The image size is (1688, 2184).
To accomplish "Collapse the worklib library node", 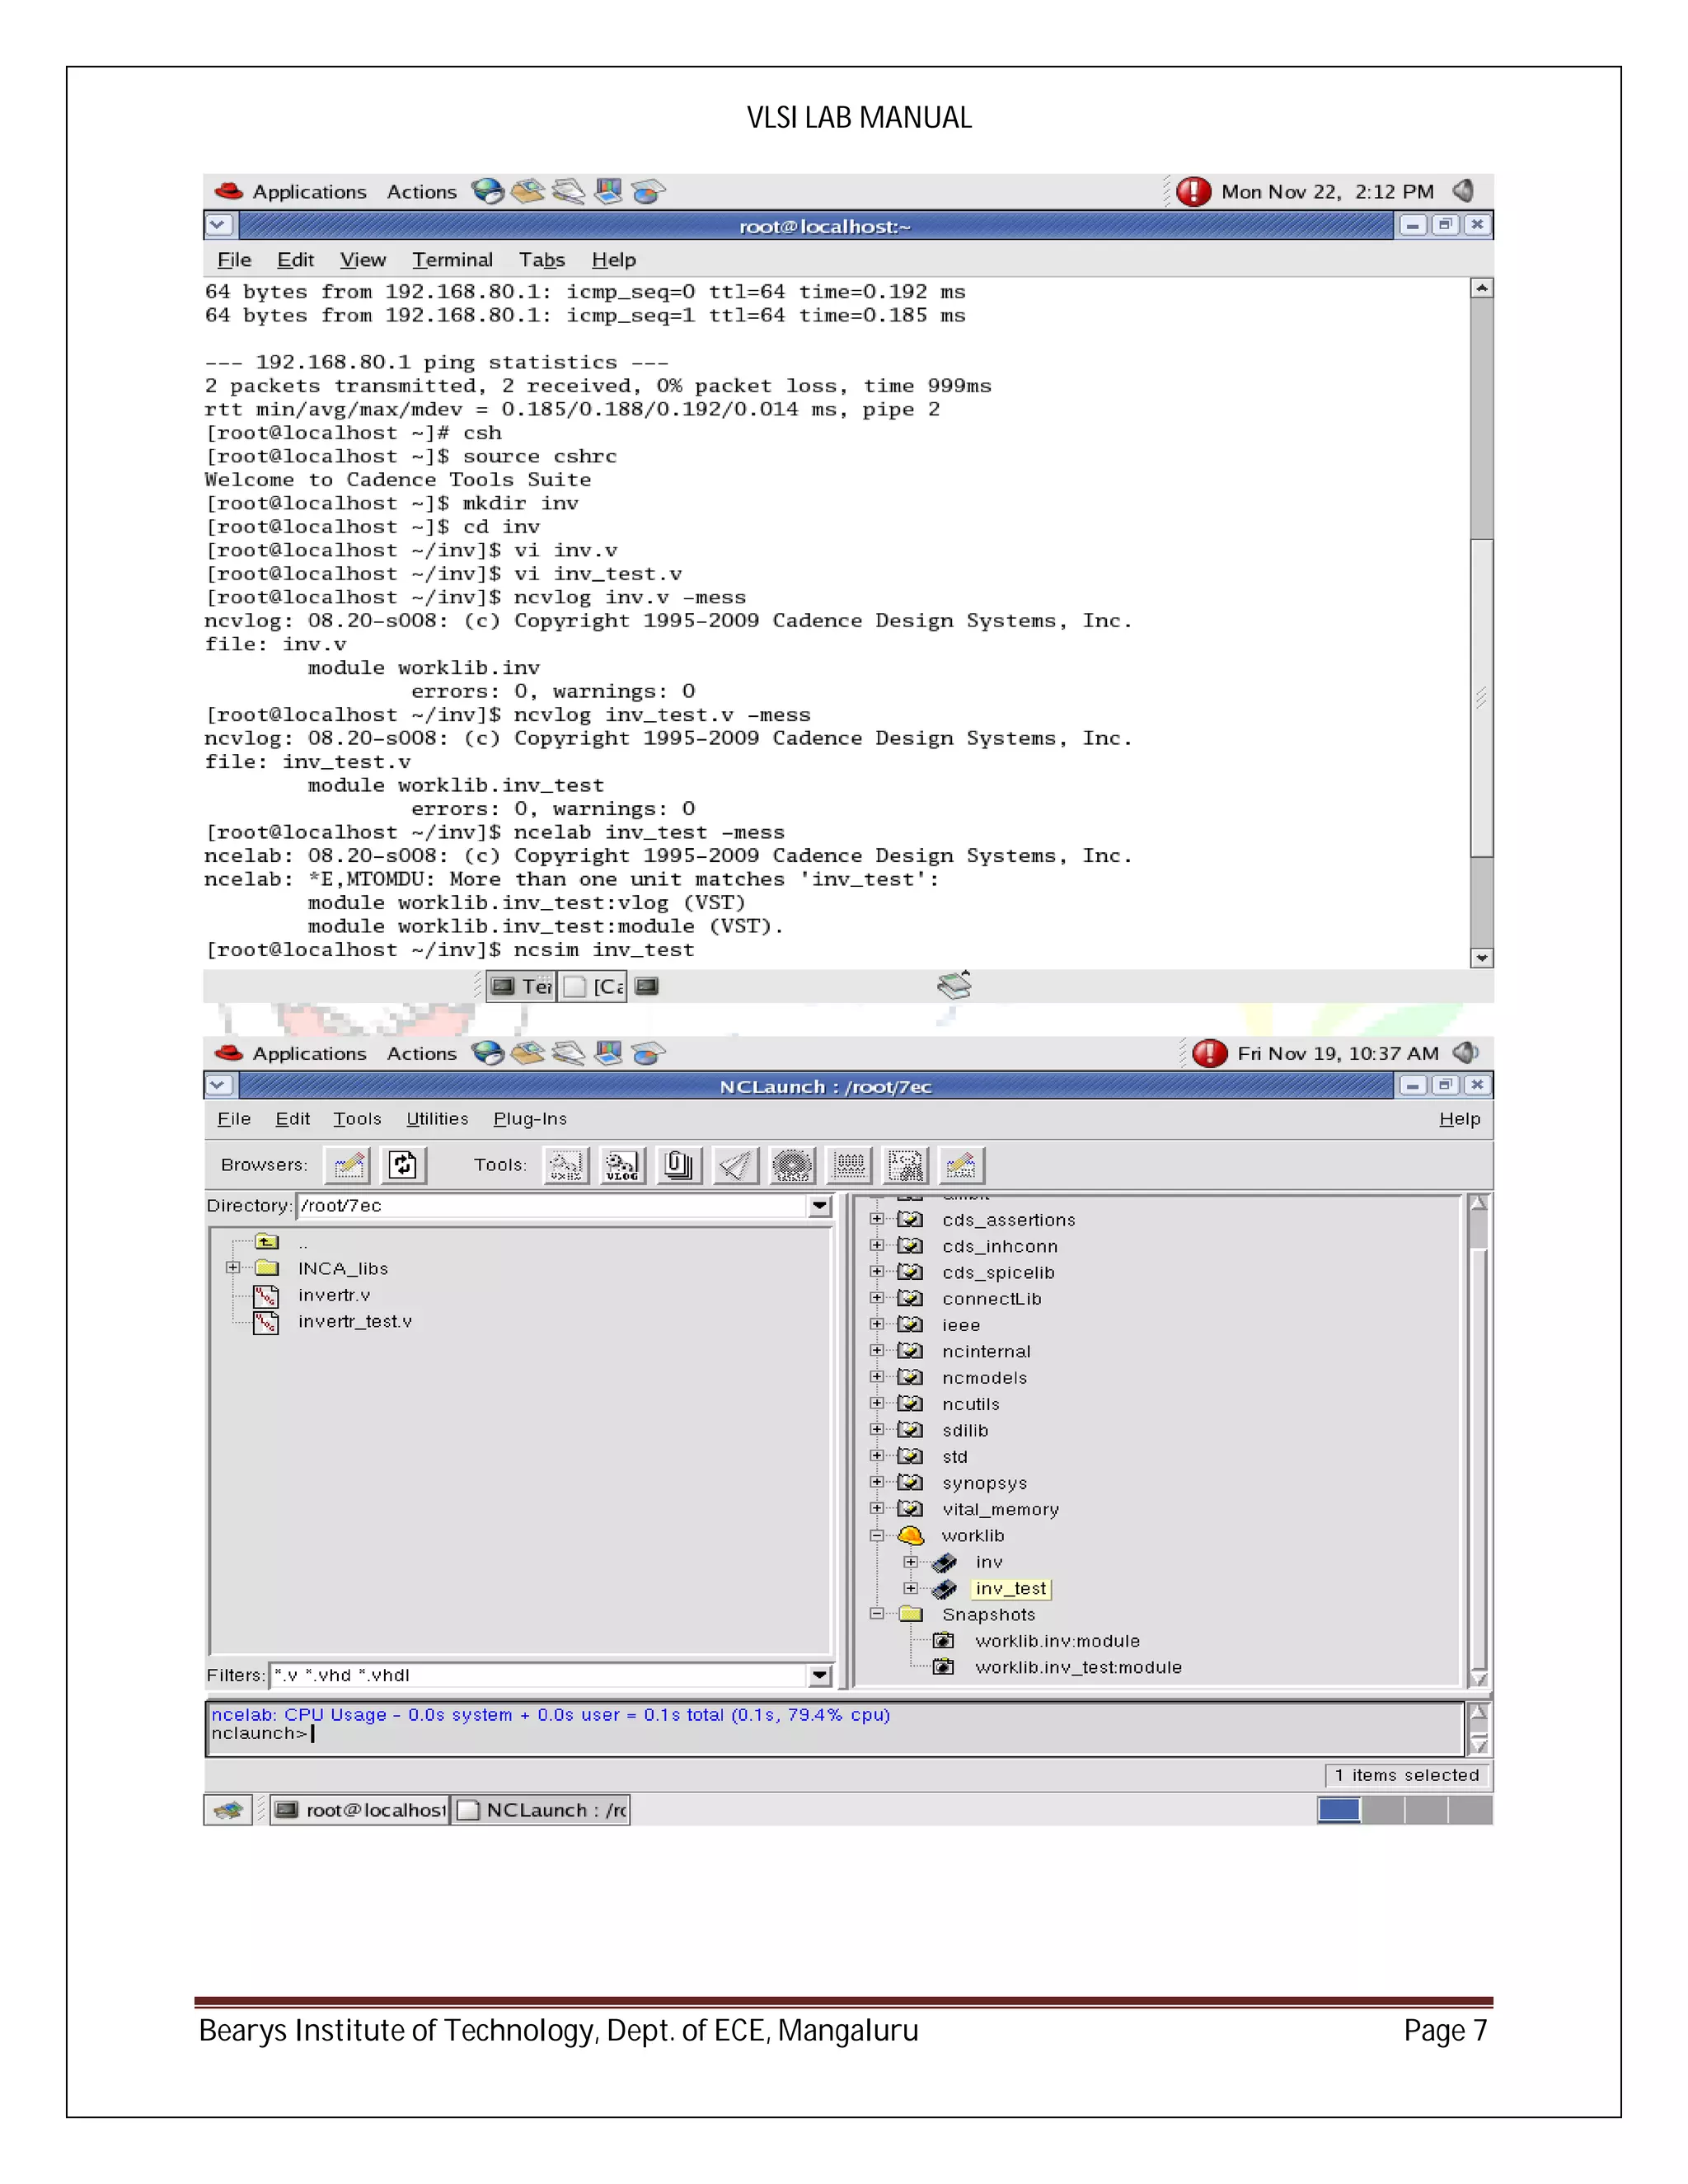I will coord(877,1536).
